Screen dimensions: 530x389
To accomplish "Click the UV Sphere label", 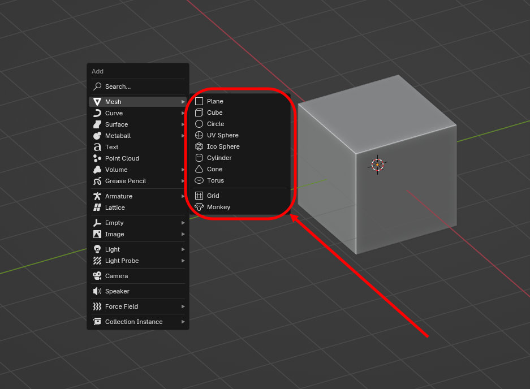I will [x=222, y=135].
